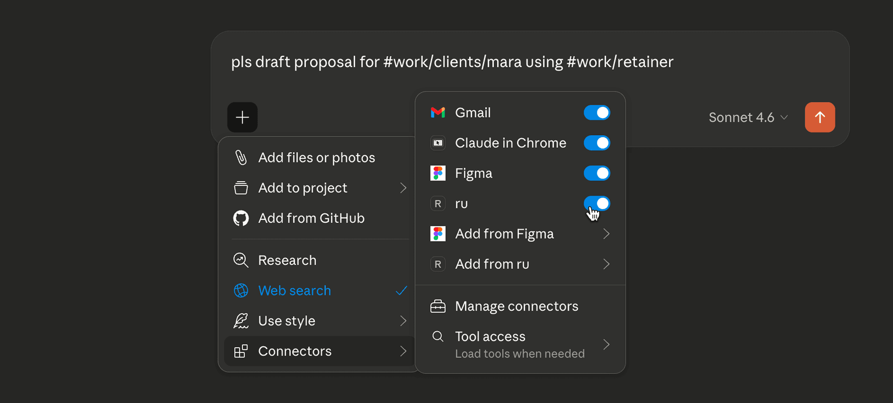Viewport: 893px width, 403px height.
Task: Toggle the ru connector switch
Action: point(597,203)
